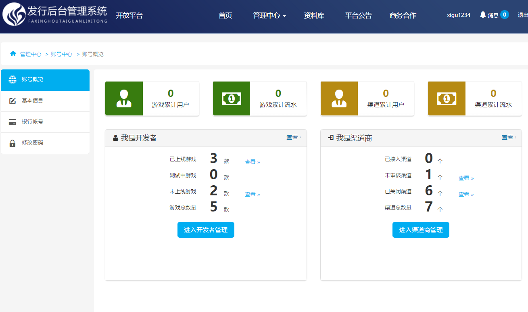The image size is (528, 312).
Task: Click the green user icon for 游戏累计用户
Action: [124, 98]
